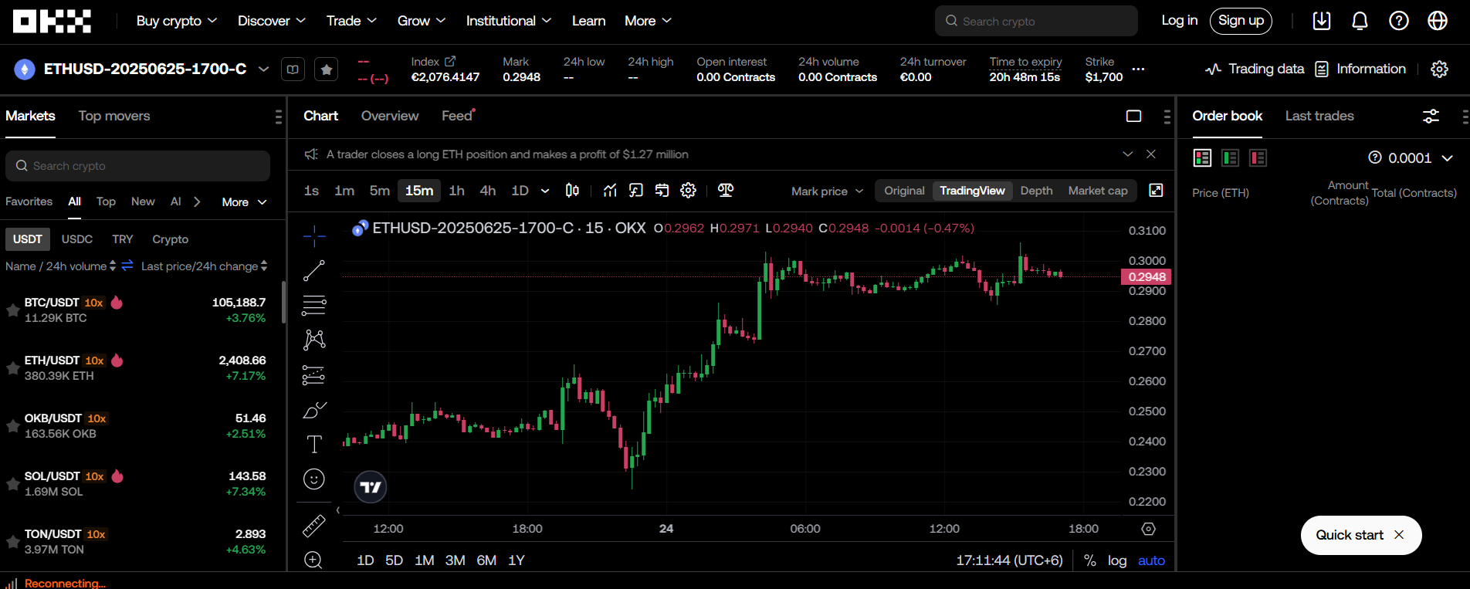The image size is (1470, 589).
Task: Select the USDC quote currency tab
Action: coord(77,239)
